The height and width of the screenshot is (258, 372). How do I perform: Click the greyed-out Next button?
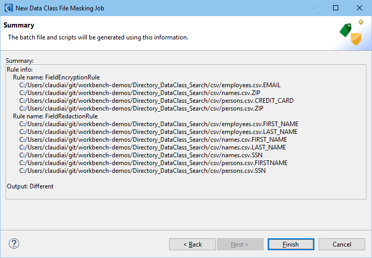tap(240, 244)
